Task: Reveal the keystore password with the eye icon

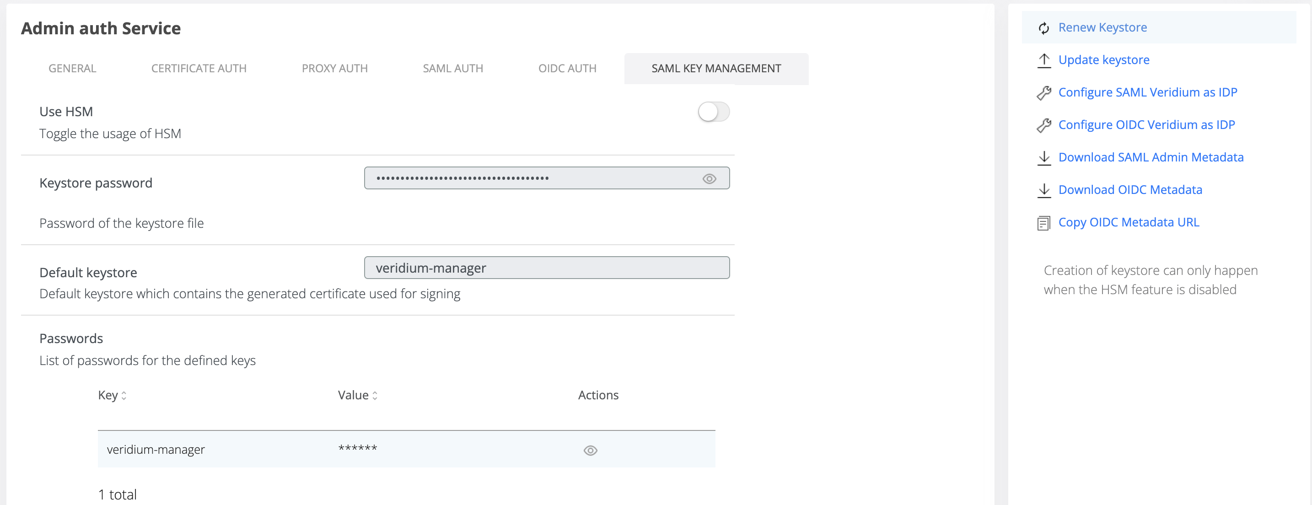Action: point(709,179)
